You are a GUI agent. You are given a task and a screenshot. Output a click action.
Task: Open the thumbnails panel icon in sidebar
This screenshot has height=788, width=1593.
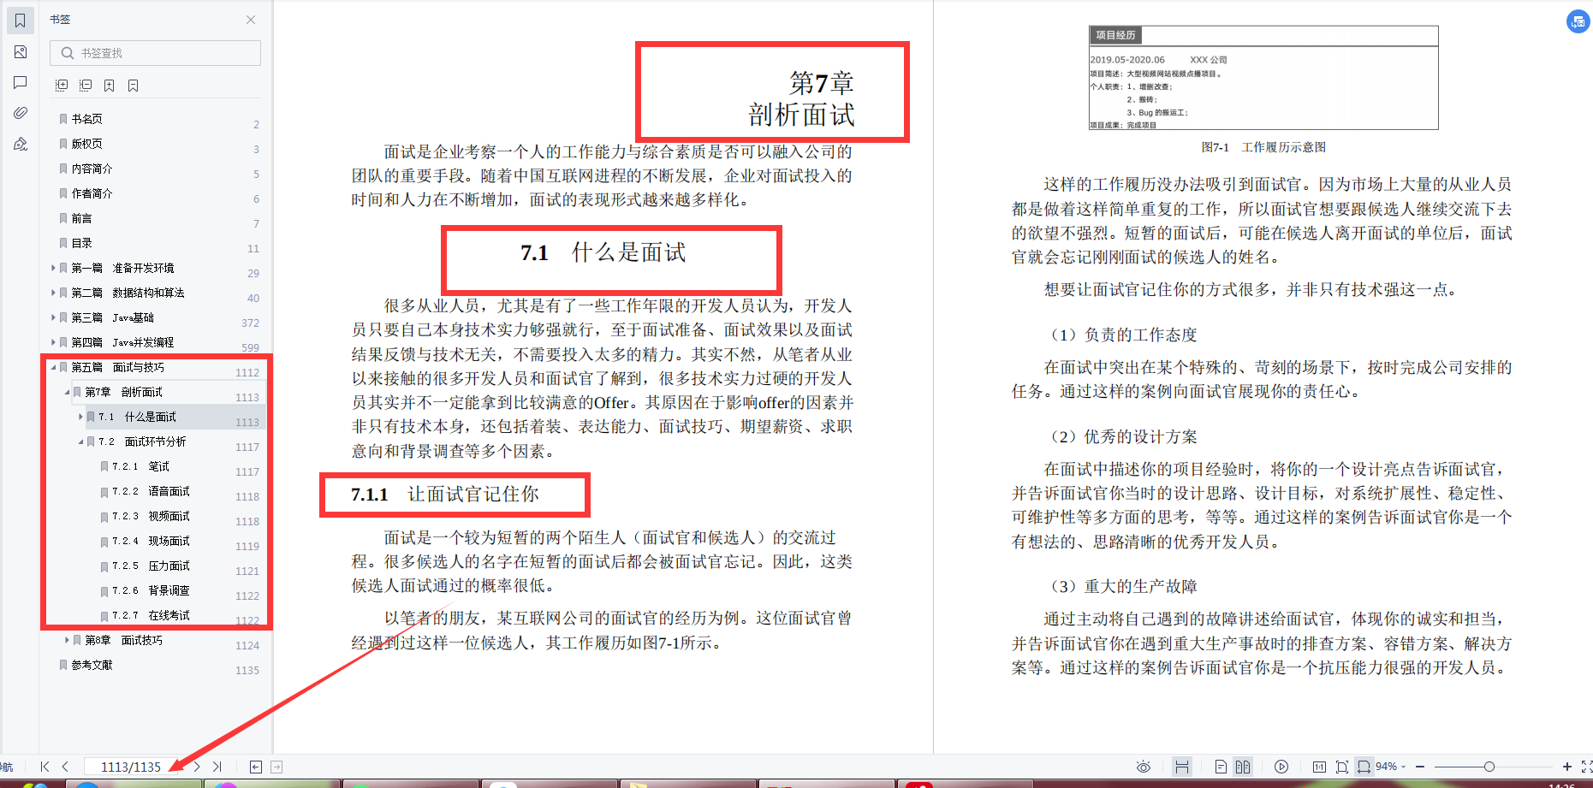pos(21,52)
